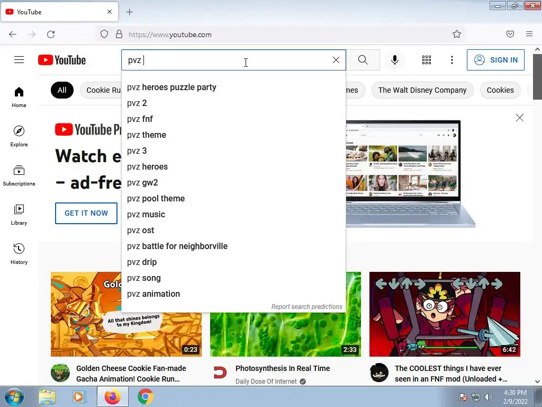
Task: Open Windows Media Player from the taskbar
Action: (79, 396)
